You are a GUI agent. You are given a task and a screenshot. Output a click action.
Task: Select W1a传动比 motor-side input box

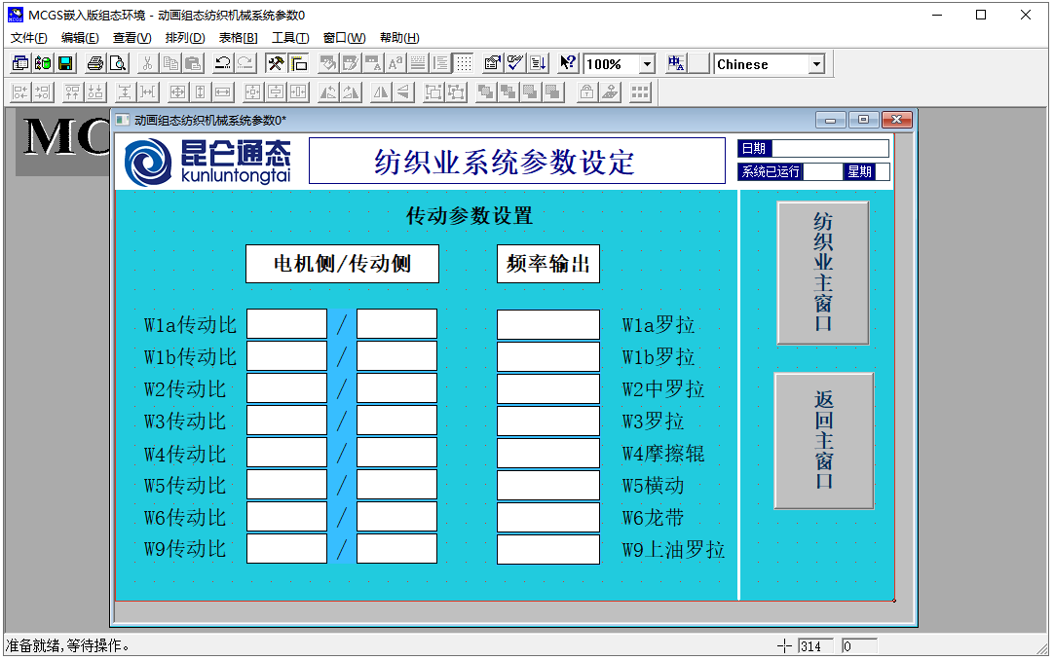click(x=287, y=324)
